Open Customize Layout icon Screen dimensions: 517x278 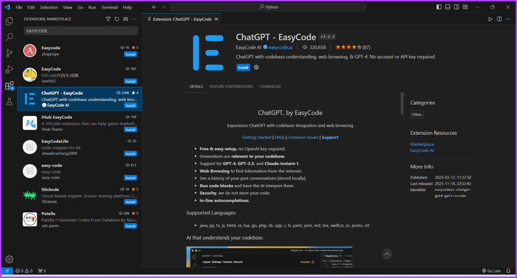pyautogui.click(x=465, y=7)
